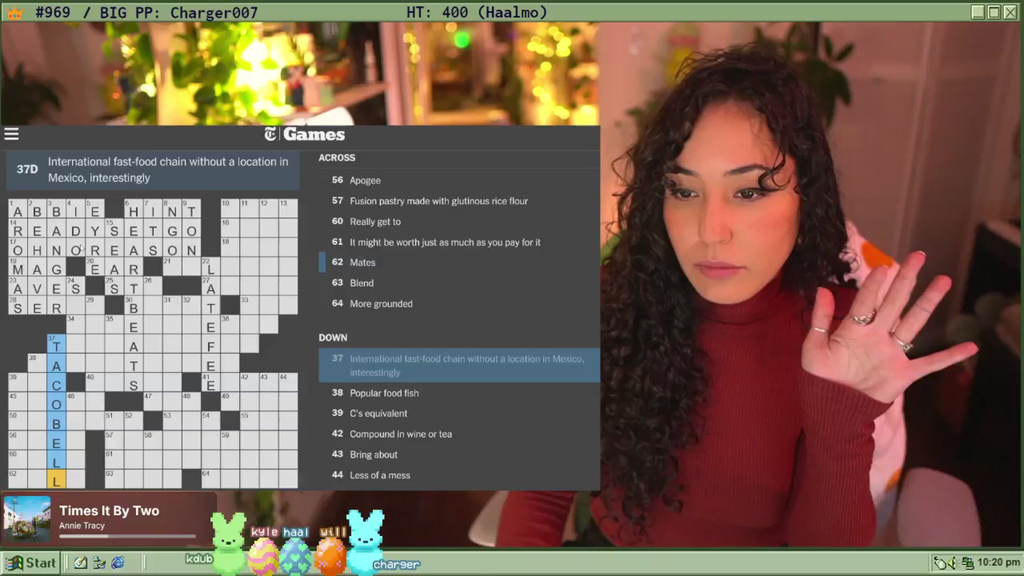
Task: Select the yellow active cell with L
Action: (56, 479)
